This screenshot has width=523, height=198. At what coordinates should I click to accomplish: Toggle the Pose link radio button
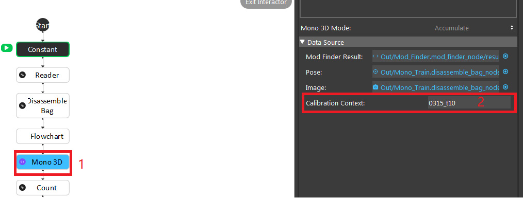pyautogui.click(x=505, y=71)
